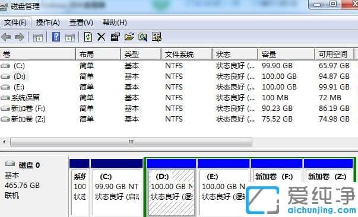This screenshot has height=217, width=358.
Task: Click the horizontal scrollbar left arrow
Action: click(4, 142)
